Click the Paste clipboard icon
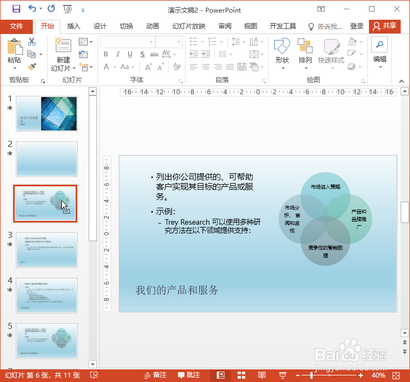This screenshot has width=410, height=382. tap(15, 47)
